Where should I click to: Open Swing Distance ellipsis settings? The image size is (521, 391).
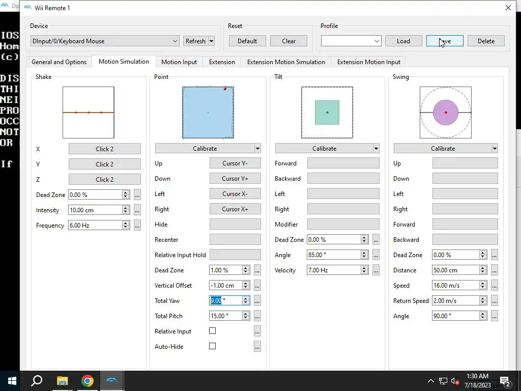pyautogui.click(x=495, y=270)
